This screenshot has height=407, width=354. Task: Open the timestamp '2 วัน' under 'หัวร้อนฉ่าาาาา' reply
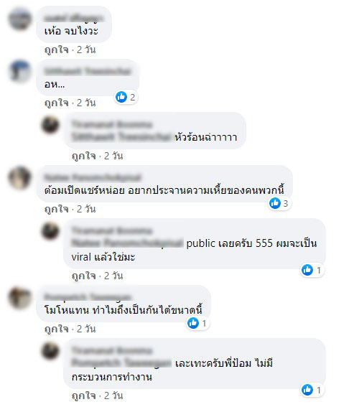[x=113, y=156]
